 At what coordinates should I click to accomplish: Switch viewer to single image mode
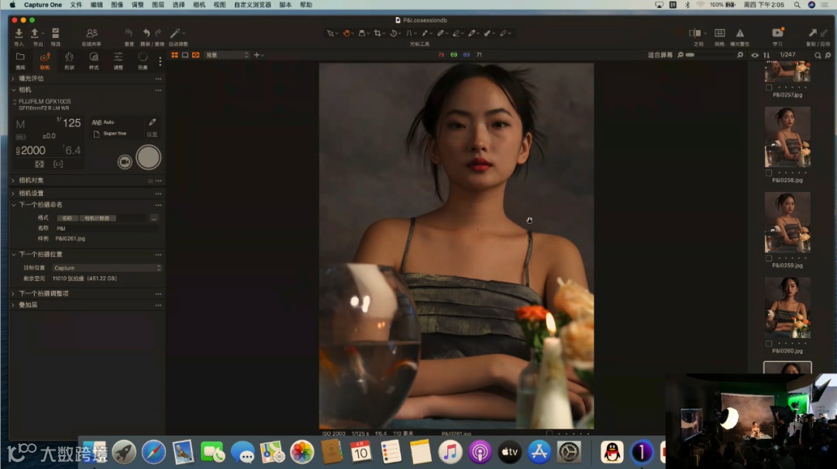[x=185, y=55]
